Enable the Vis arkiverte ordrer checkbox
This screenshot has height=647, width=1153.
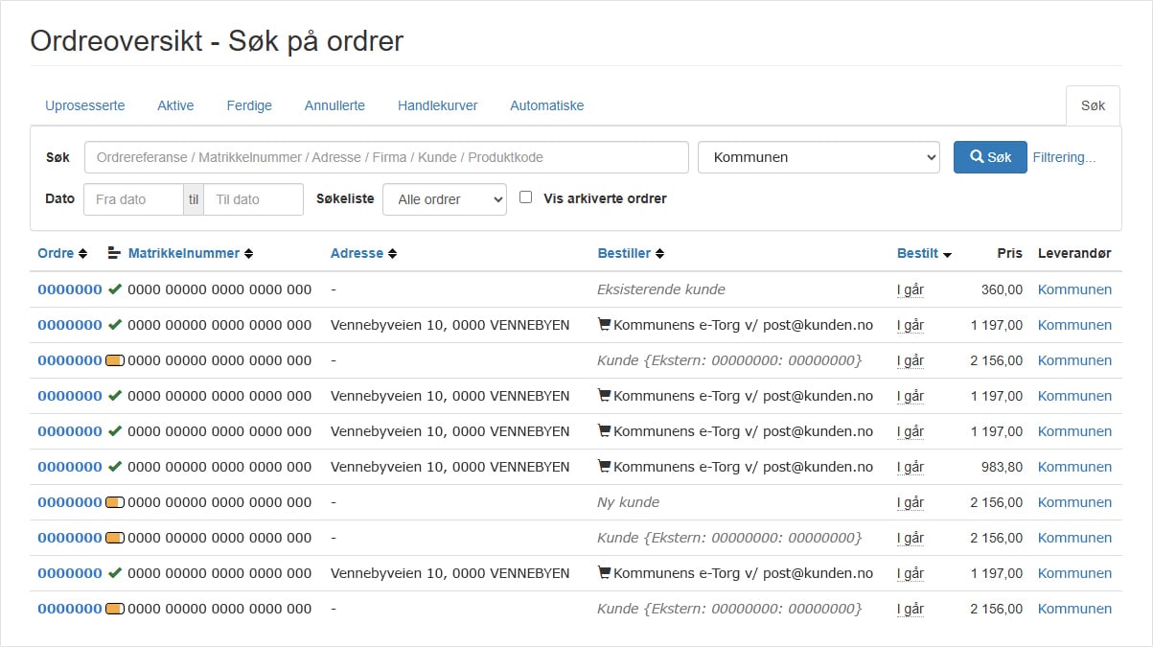(x=525, y=196)
